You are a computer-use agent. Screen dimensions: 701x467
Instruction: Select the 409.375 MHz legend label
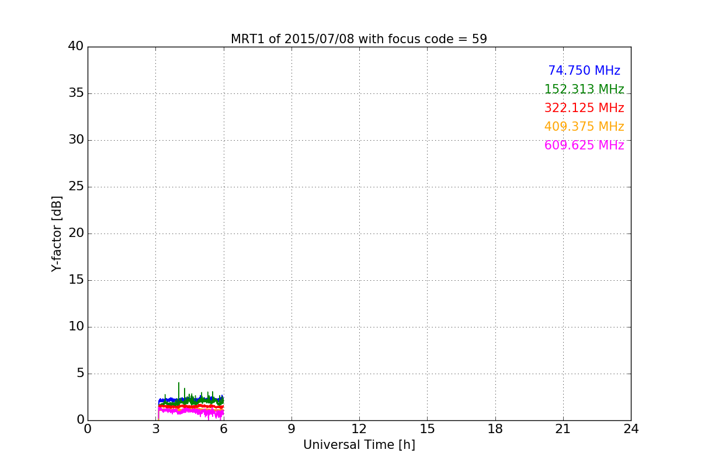(584, 127)
